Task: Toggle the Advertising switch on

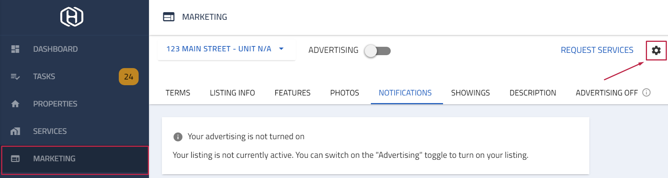Action: [377, 51]
